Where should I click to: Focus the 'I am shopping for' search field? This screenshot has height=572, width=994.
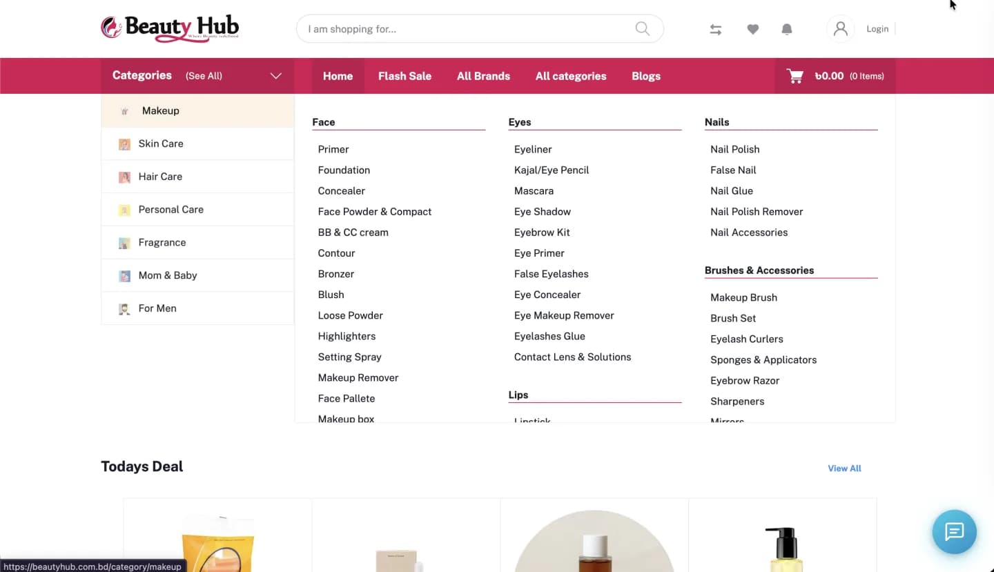480,29
